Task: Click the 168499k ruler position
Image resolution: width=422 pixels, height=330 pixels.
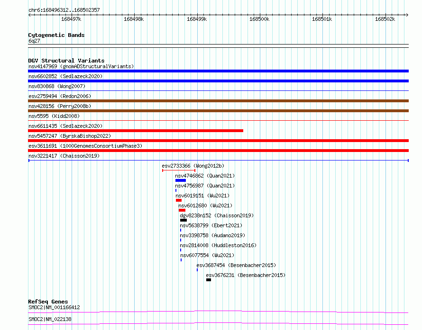Action: point(197,19)
